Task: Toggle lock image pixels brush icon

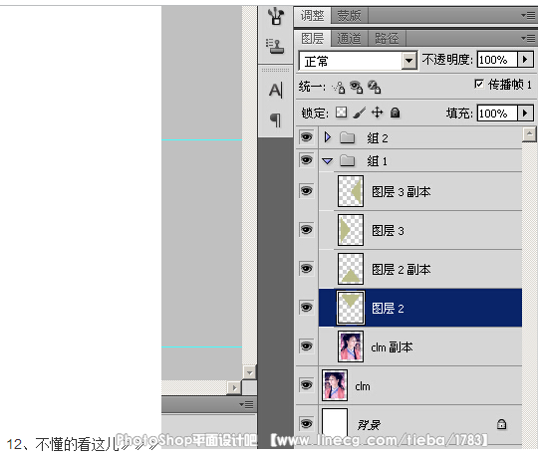Action: 359,113
